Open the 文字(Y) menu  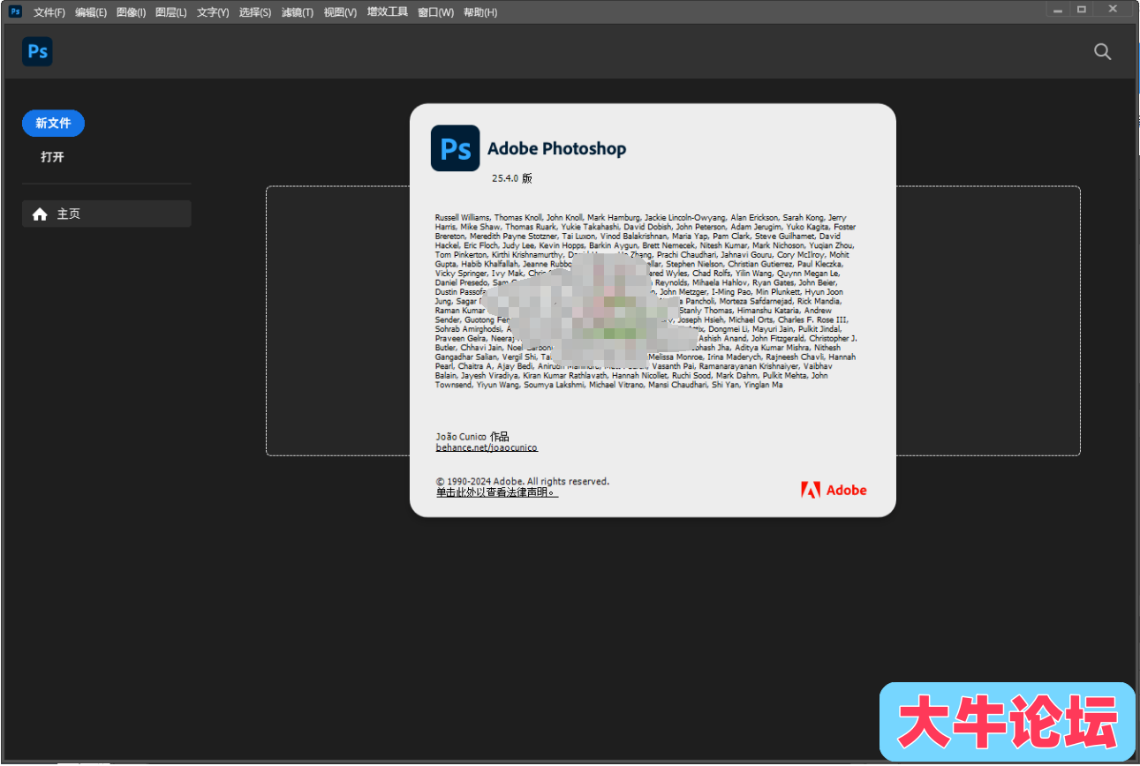point(213,12)
